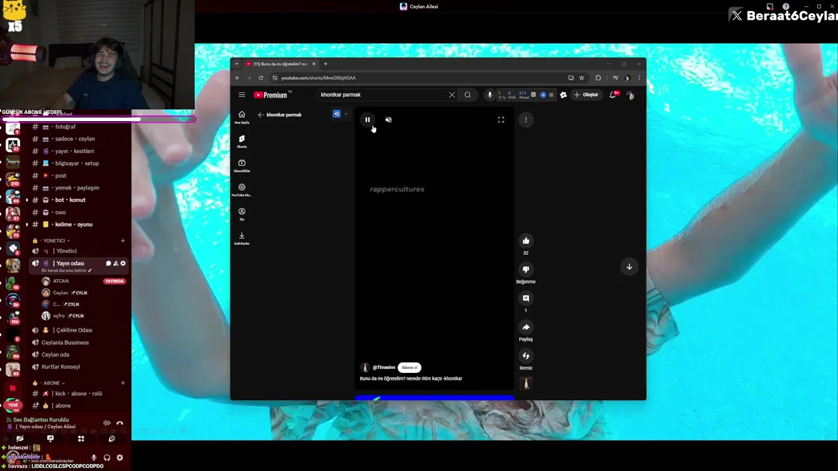This screenshot has height=471, width=838.
Task: Disconnect from Discord voice call
Action: 120,423
